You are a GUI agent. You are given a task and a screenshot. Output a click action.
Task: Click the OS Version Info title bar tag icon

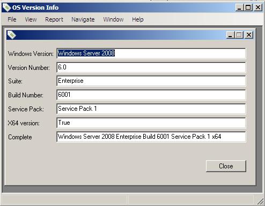coord(7,8)
